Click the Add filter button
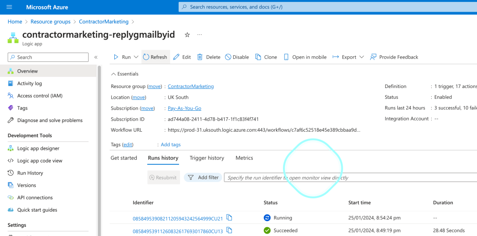Image resolution: width=477 pixels, height=236 pixels. coord(203,177)
